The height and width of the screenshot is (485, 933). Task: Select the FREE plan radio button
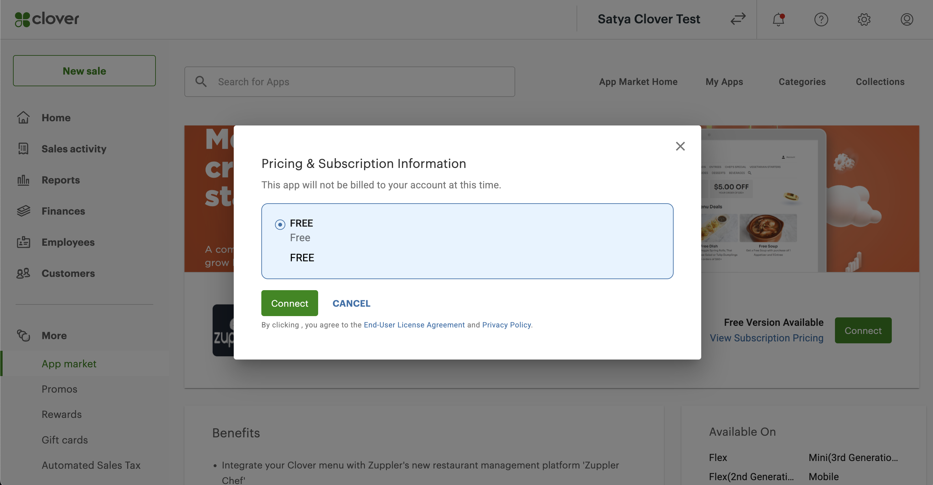280,225
